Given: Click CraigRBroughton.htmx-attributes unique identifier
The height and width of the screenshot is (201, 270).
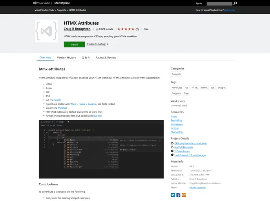Looking at the screenshot, I should (205, 183).
